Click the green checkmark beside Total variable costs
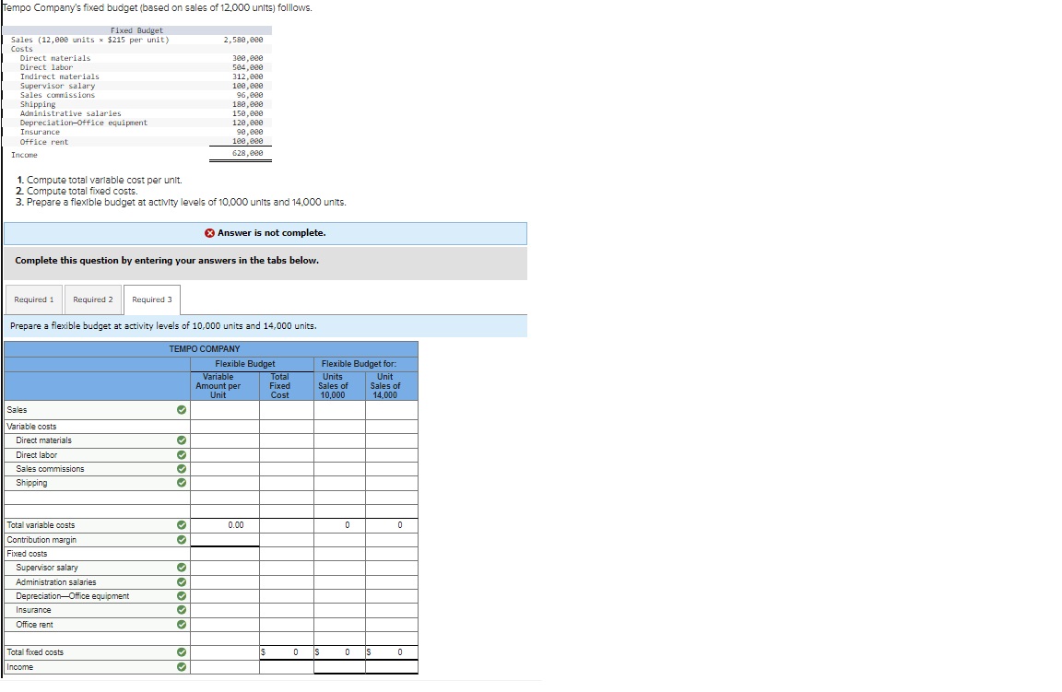 pos(183,524)
